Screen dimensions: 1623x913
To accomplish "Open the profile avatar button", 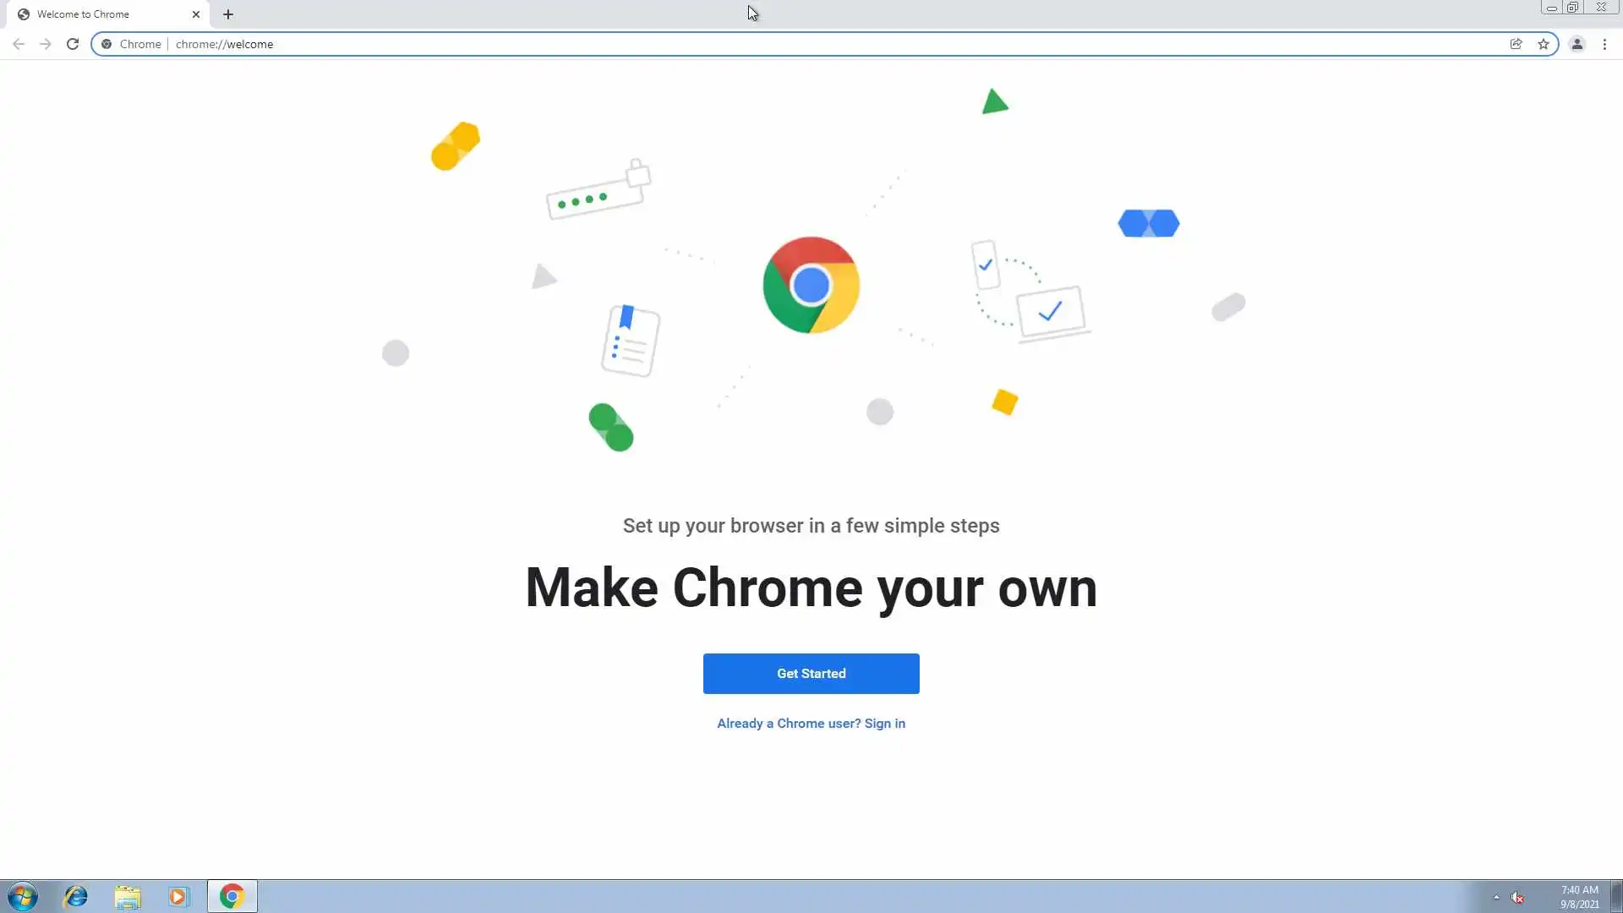I will [x=1577, y=44].
